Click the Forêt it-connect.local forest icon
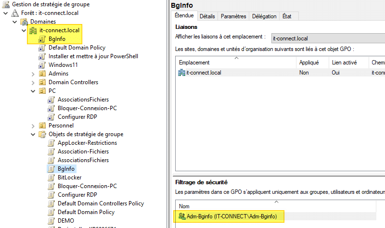385x228 pixels. 15,13
